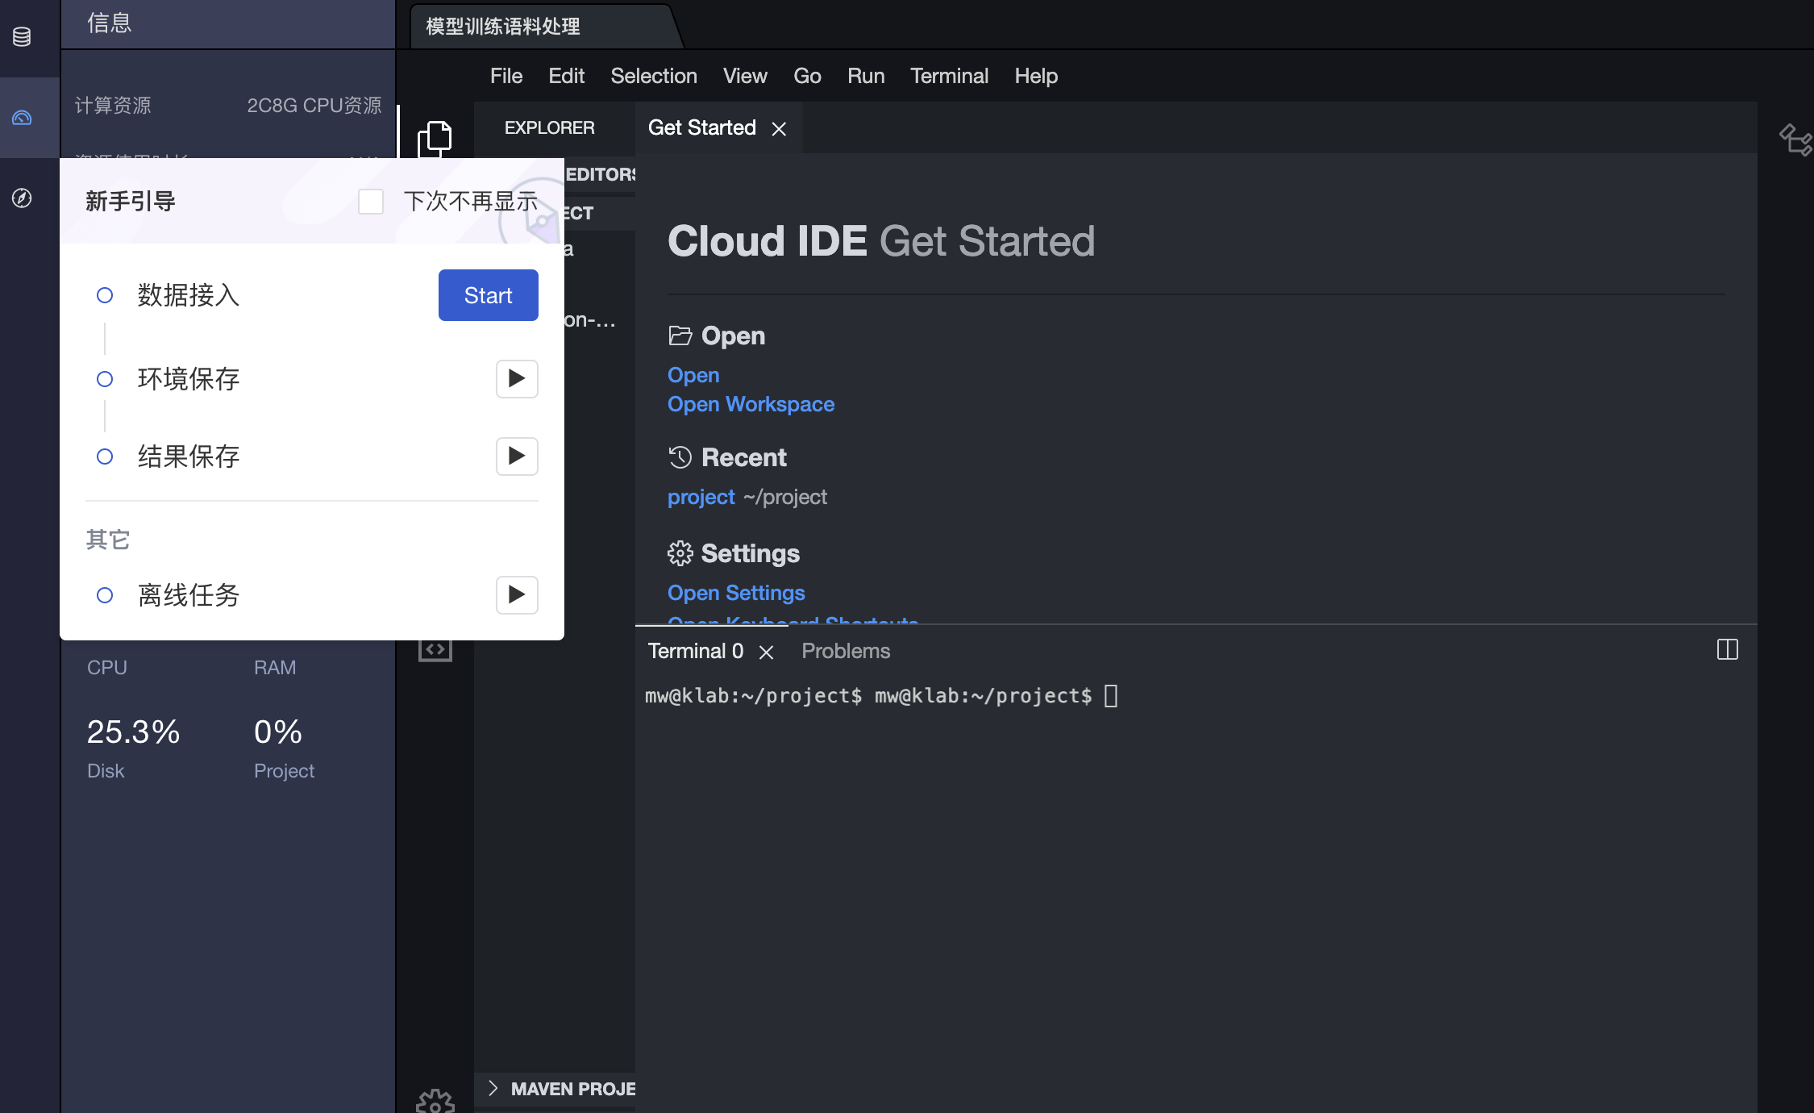
Task: Check the 下次不再显示 checkbox
Action: (371, 202)
